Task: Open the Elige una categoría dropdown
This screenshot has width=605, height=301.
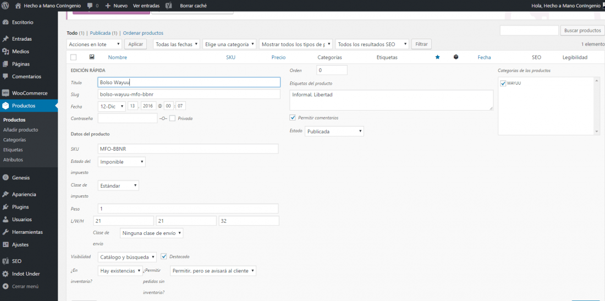Action: 229,45
